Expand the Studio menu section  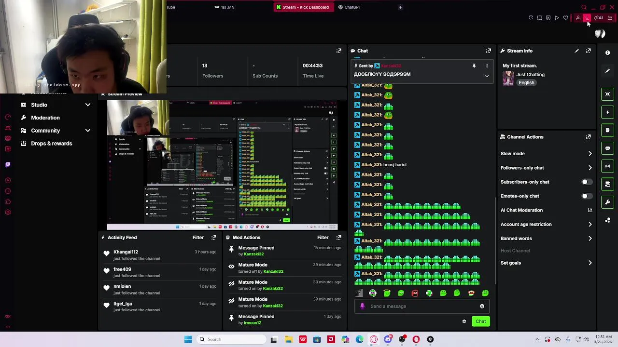[x=88, y=105]
